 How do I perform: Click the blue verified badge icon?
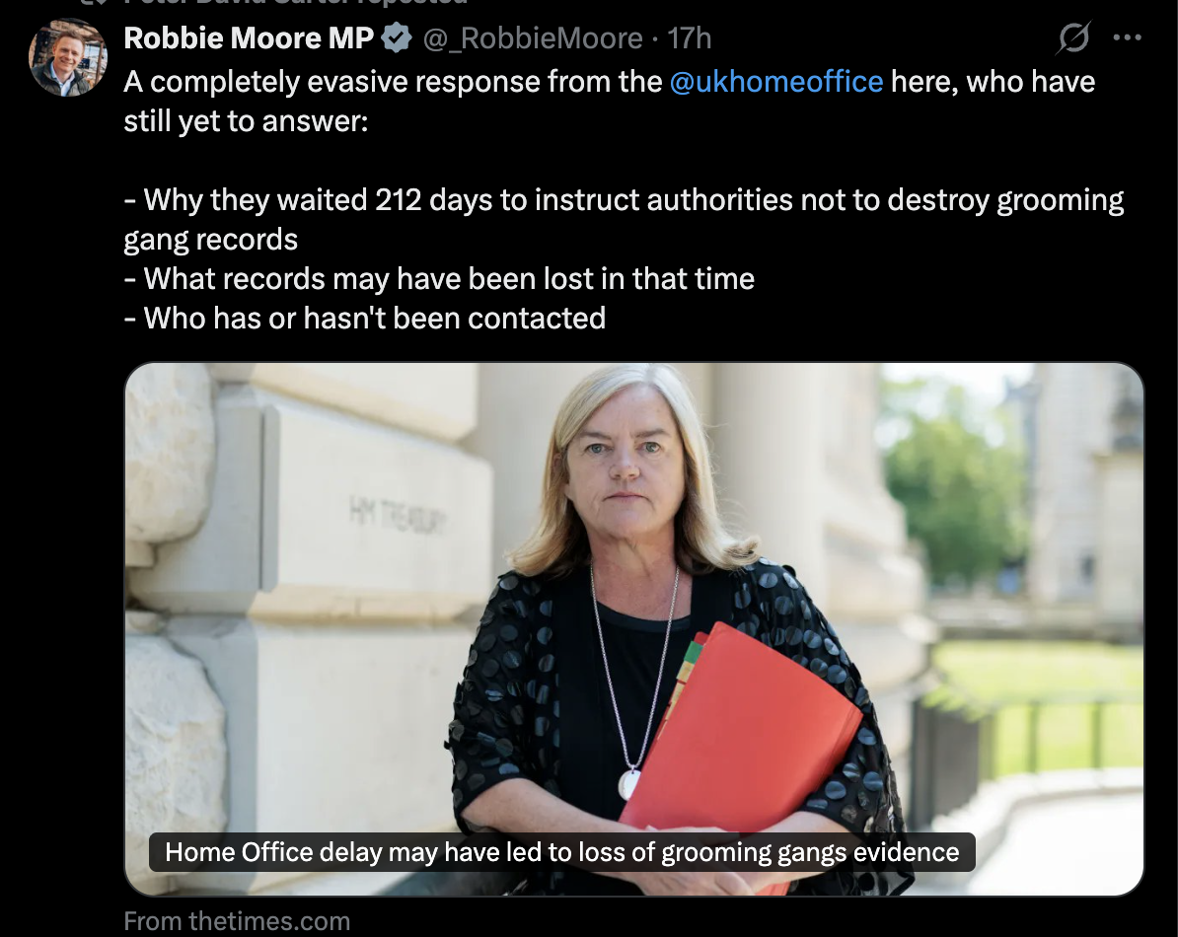pyautogui.click(x=397, y=38)
